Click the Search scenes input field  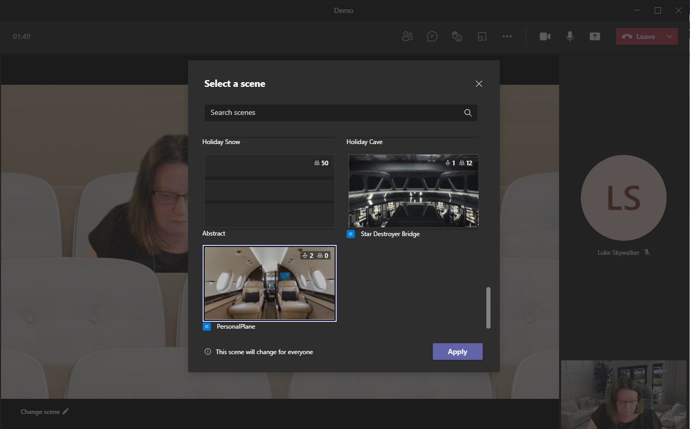tap(333, 113)
